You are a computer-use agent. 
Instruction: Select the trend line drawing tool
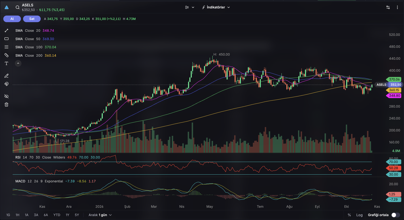point(6,31)
